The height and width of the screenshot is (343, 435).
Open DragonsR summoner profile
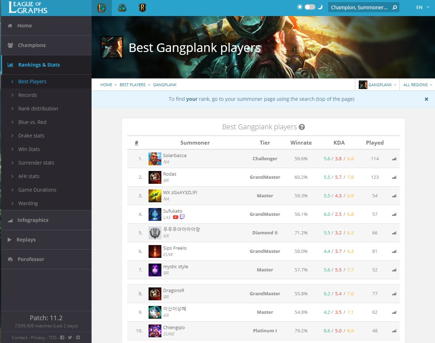(174, 291)
